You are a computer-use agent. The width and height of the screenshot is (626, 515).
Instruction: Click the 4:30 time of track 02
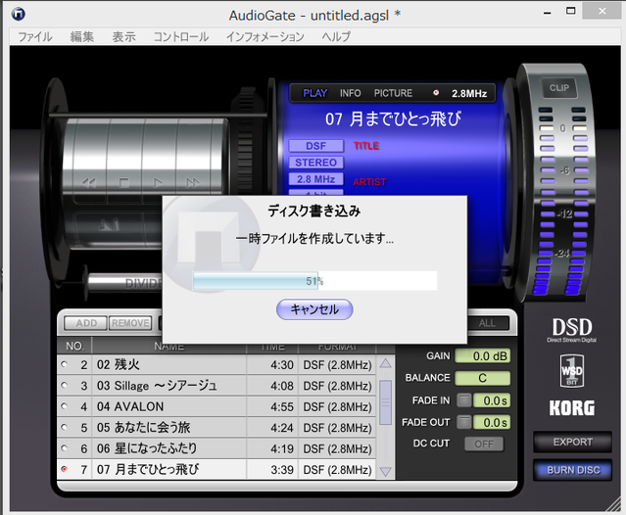coord(282,364)
